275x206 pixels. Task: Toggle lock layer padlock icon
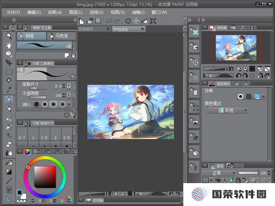pyautogui.click(x=238, y=180)
